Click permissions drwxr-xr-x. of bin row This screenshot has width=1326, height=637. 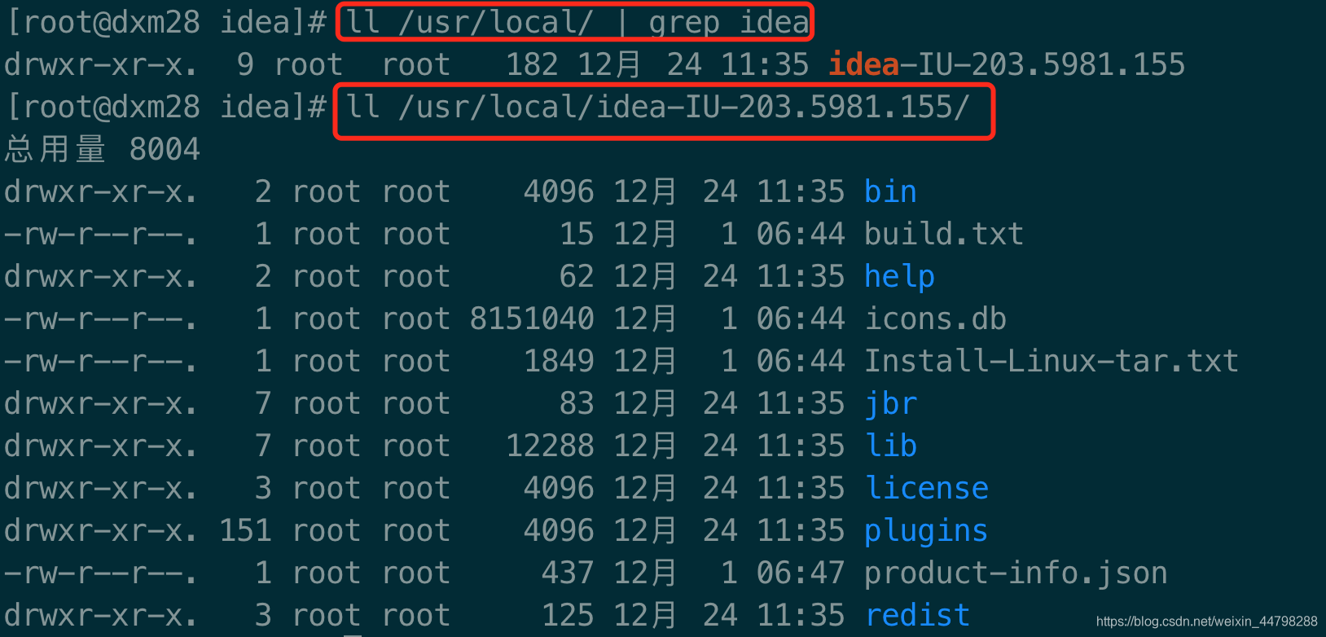101,192
